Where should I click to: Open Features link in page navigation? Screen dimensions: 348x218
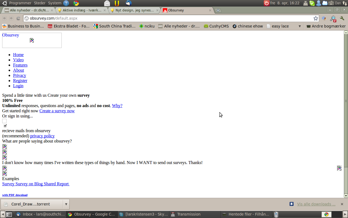pyautogui.click(x=20, y=65)
